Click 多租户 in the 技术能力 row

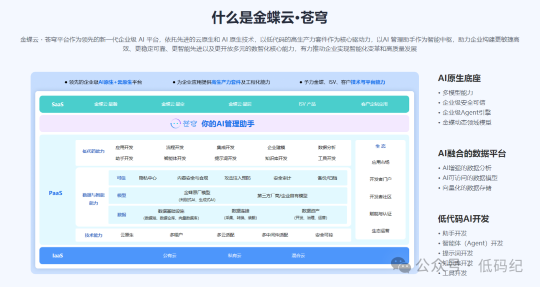click(x=174, y=235)
